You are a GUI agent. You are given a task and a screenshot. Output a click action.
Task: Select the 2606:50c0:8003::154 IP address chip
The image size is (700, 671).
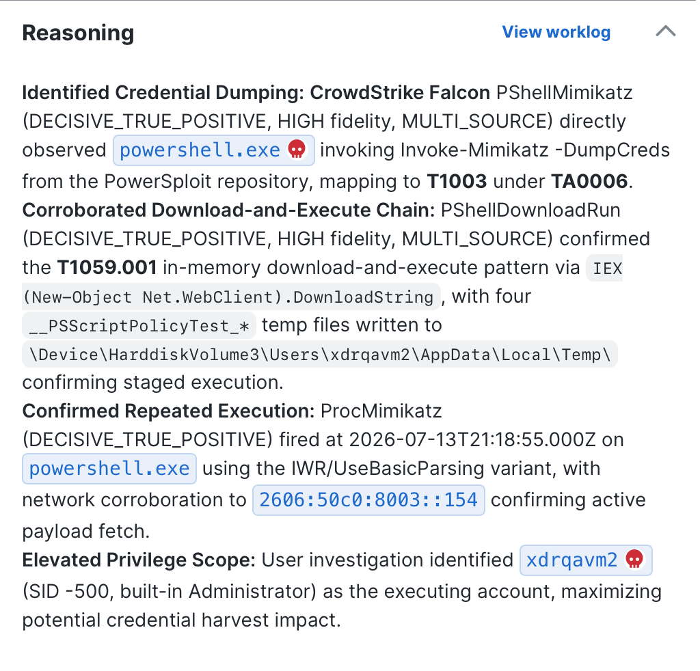click(368, 499)
